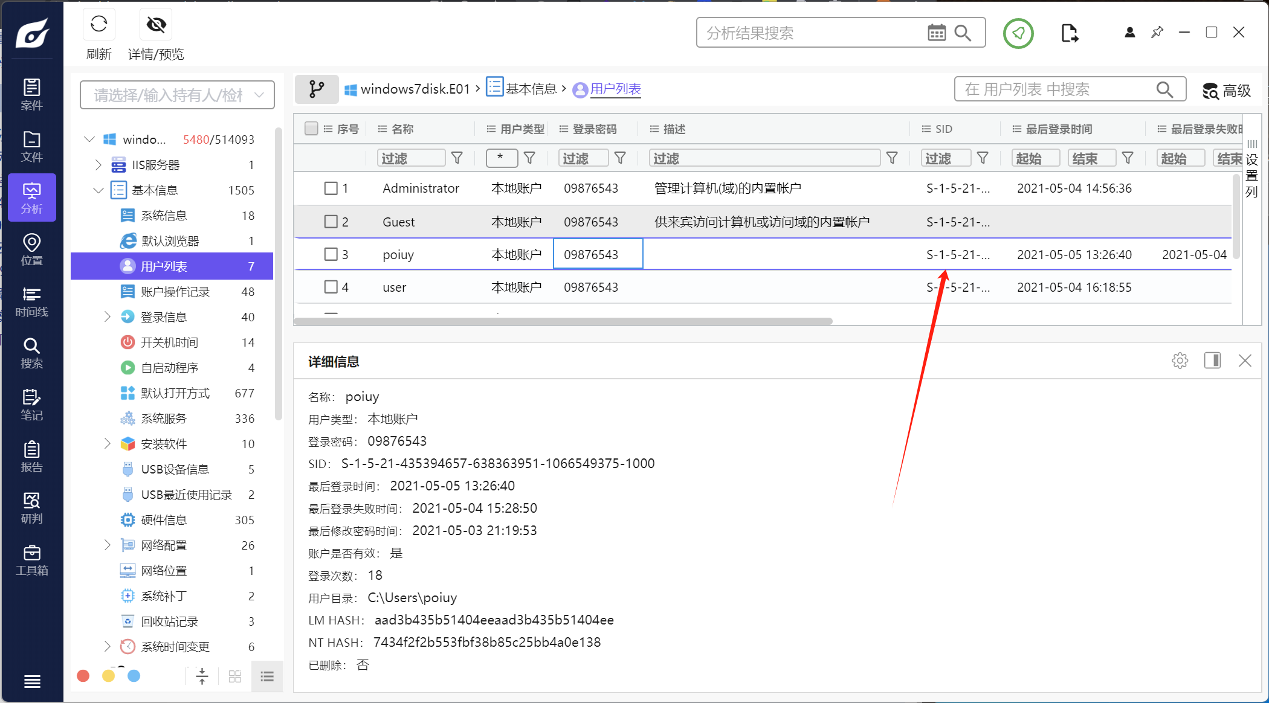Screen dimensions: 1269x703
Task: Click the red color dot at bottom
Action: (x=83, y=676)
